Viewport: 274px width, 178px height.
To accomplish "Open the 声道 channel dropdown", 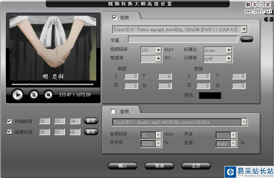I will [x=234, y=135].
